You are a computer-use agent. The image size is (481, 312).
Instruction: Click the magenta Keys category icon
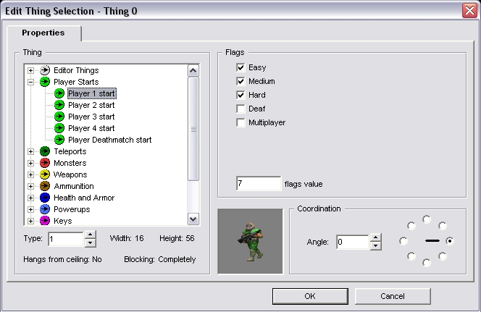tap(45, 221)
